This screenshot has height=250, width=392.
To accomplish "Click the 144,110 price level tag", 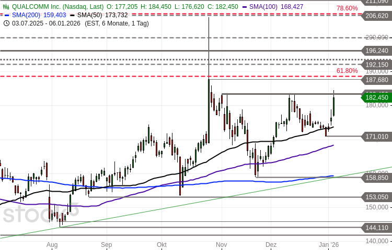I will tap(376, 228).
